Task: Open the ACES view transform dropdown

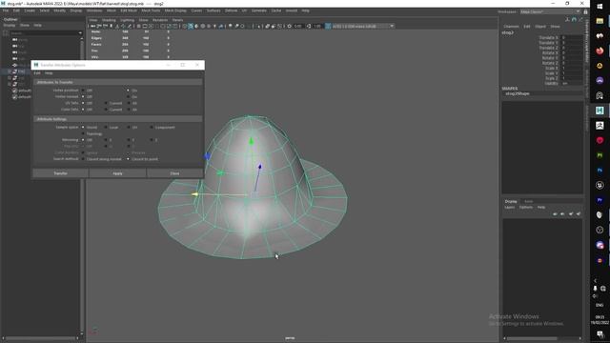Action: (x=363, y=26)
